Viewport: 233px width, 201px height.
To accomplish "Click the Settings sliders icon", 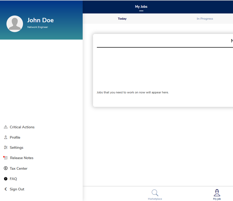I will 6,147.
